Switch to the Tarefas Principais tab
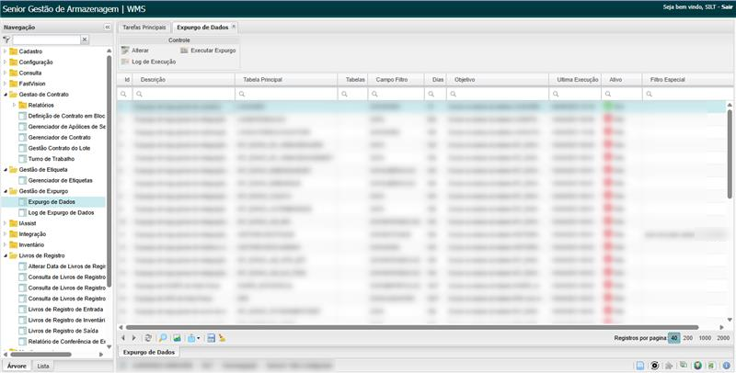736x373 pixels. click(x=144, y=28)
